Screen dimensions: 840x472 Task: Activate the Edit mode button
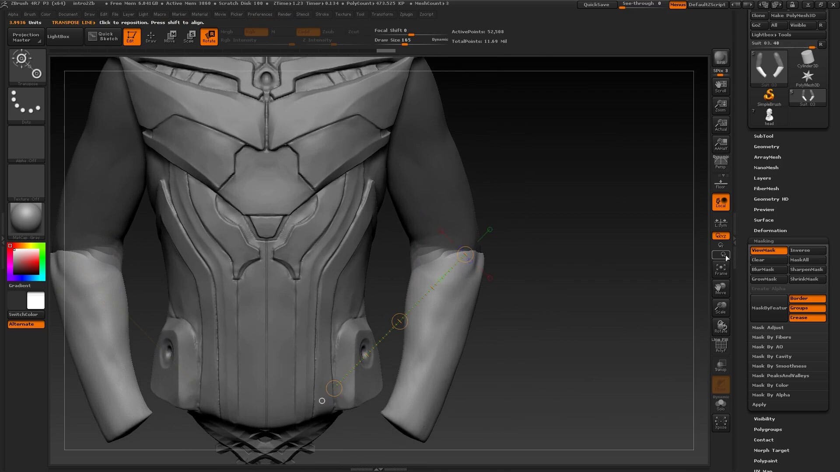coord(131,37)
